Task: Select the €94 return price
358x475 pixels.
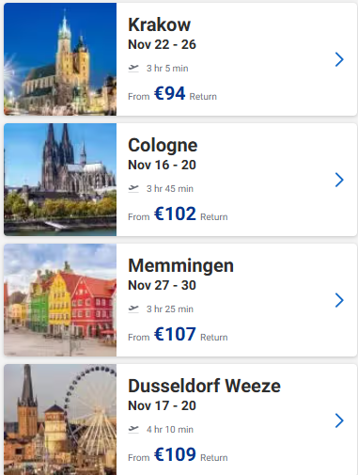Action: [170, 94]
